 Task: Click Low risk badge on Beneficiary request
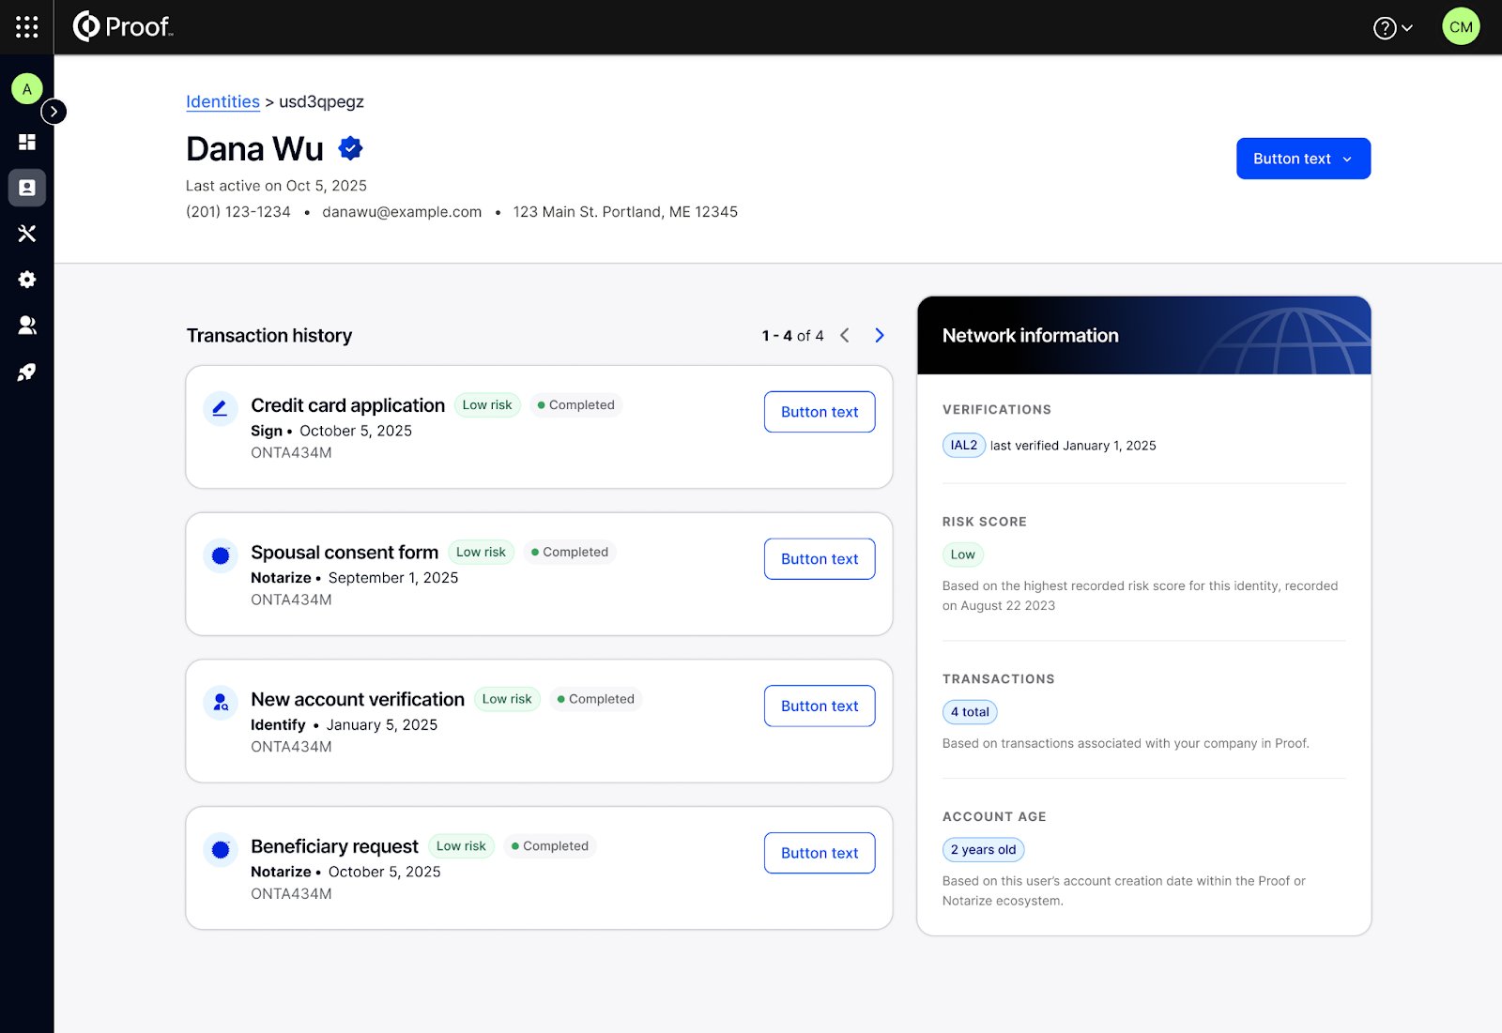(461, 846)
